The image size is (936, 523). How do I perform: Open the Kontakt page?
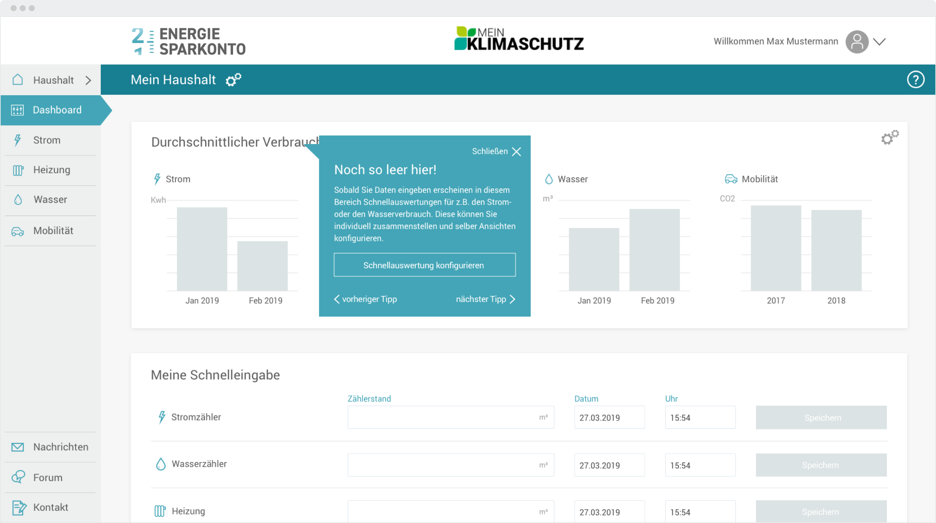pos(51,507)
